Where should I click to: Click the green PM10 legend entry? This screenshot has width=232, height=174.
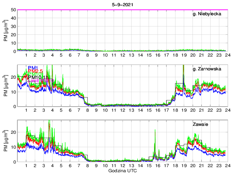pos(34,74)
